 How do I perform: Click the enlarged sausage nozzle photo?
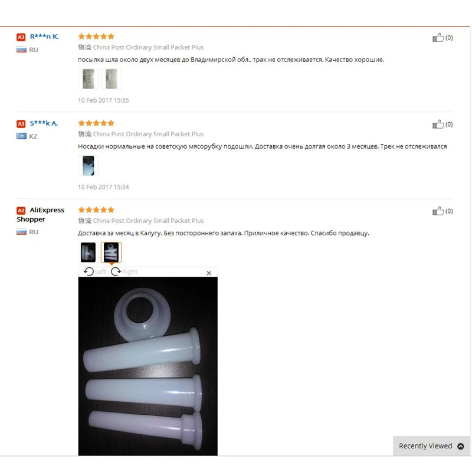(x=148, y=366)
